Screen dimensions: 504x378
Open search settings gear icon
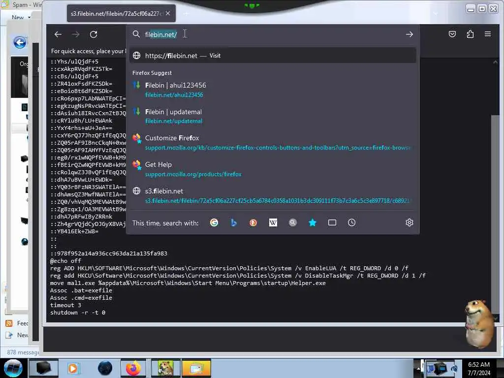coord(409,222)
